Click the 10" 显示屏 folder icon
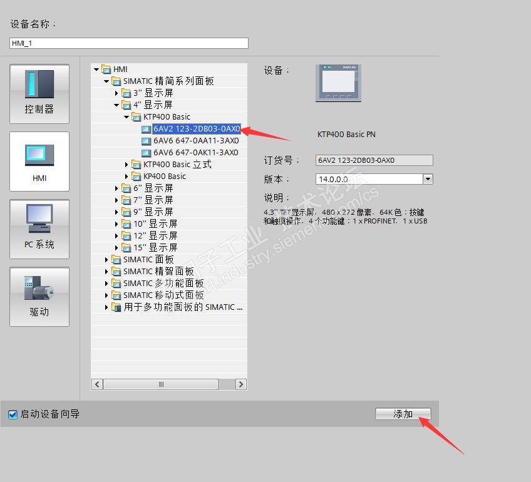Viewport: 531px width, 482px height. pyautogui.click(x=126, y=224)
